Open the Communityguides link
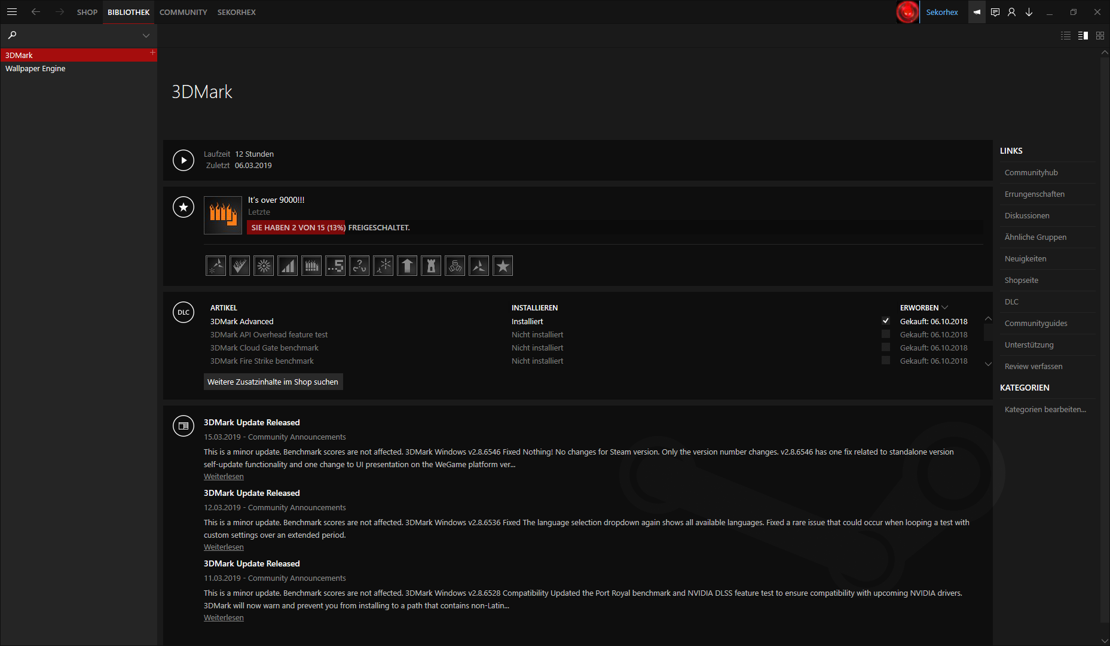Screen dimensions: 1110x646 tap(1036, 323)
